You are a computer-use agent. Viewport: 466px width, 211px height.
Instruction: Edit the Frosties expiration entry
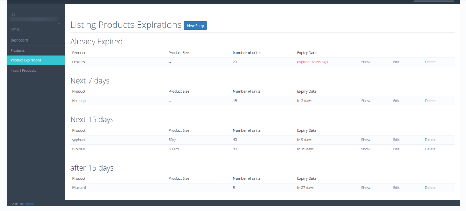(x=396, y=62)
